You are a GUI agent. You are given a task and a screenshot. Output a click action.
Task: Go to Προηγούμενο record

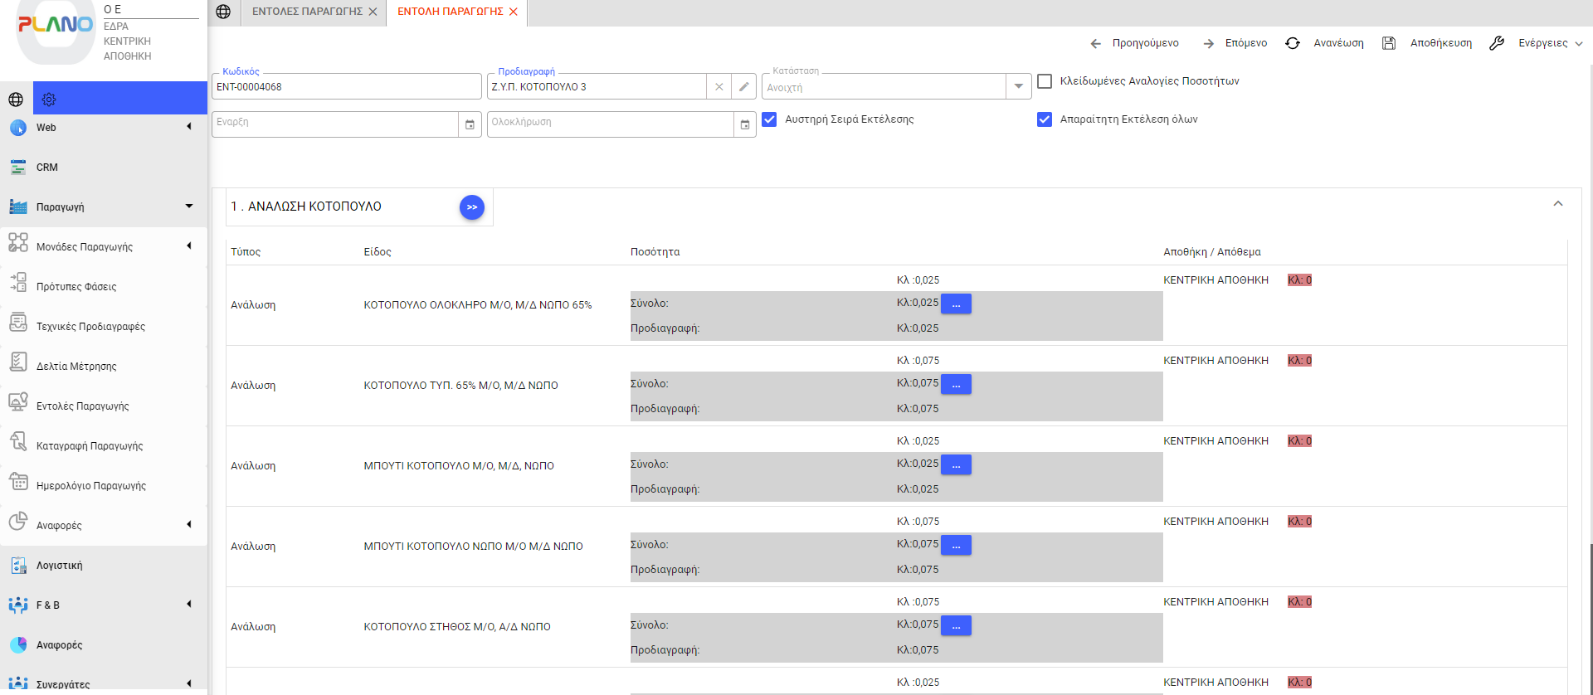pyautogui.click(x=1134, y=43)
